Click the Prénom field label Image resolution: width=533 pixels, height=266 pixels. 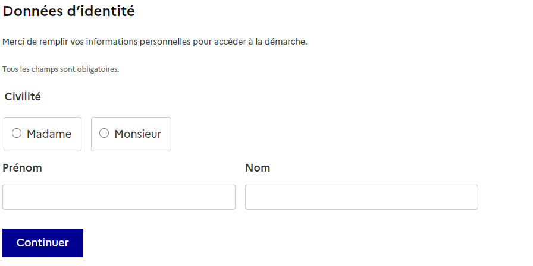pos(22,168)
